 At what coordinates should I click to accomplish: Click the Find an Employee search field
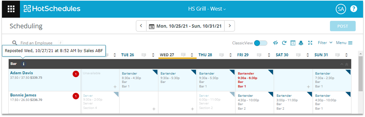[x=37, y=43]
